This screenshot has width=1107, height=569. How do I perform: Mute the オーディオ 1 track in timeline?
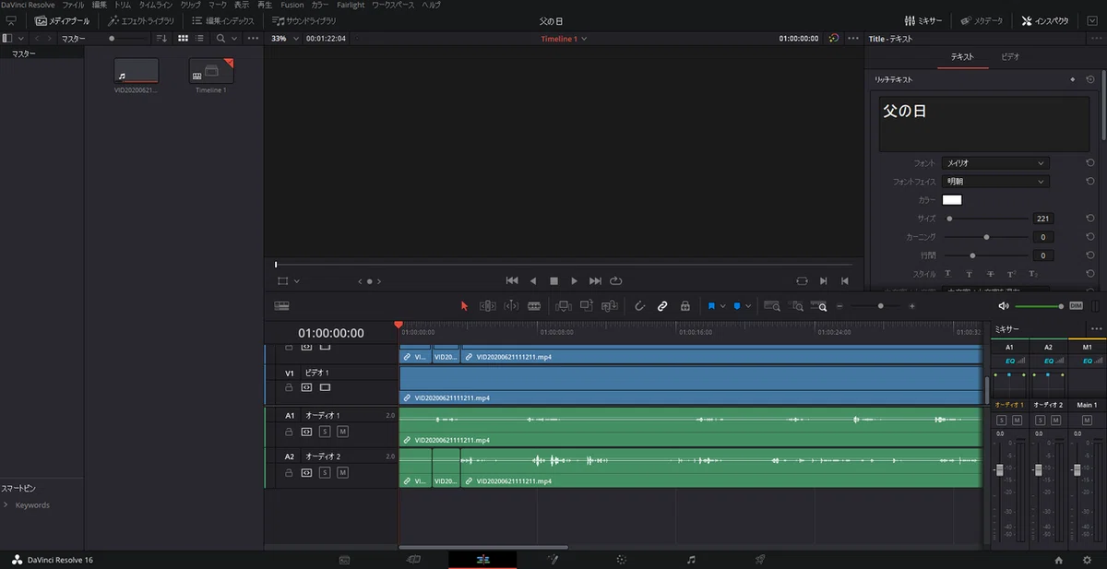342,431
